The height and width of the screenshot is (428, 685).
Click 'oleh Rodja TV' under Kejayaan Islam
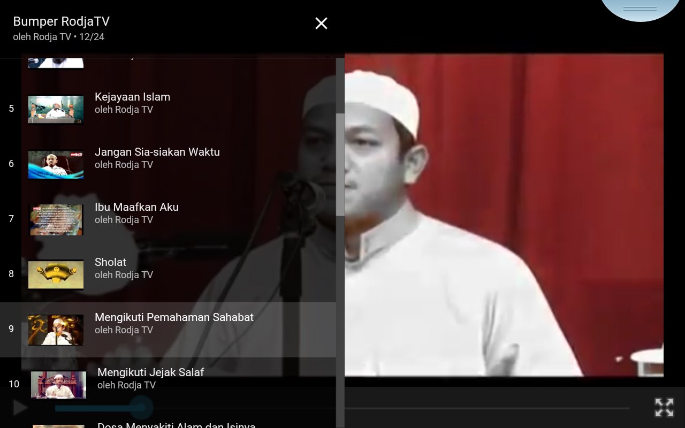pyautogui.click(x=124, y=110)
